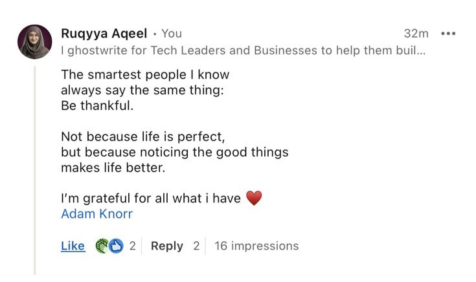Click the "Be thankful." line
This screenshot has width=476, height=282.
pos(97,105)
